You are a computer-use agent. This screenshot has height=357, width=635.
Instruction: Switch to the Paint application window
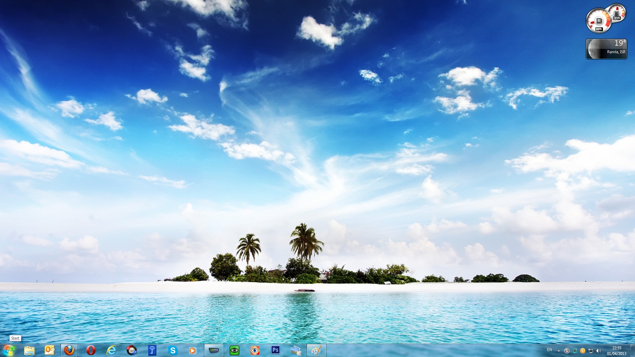click(x=316, y=350)
